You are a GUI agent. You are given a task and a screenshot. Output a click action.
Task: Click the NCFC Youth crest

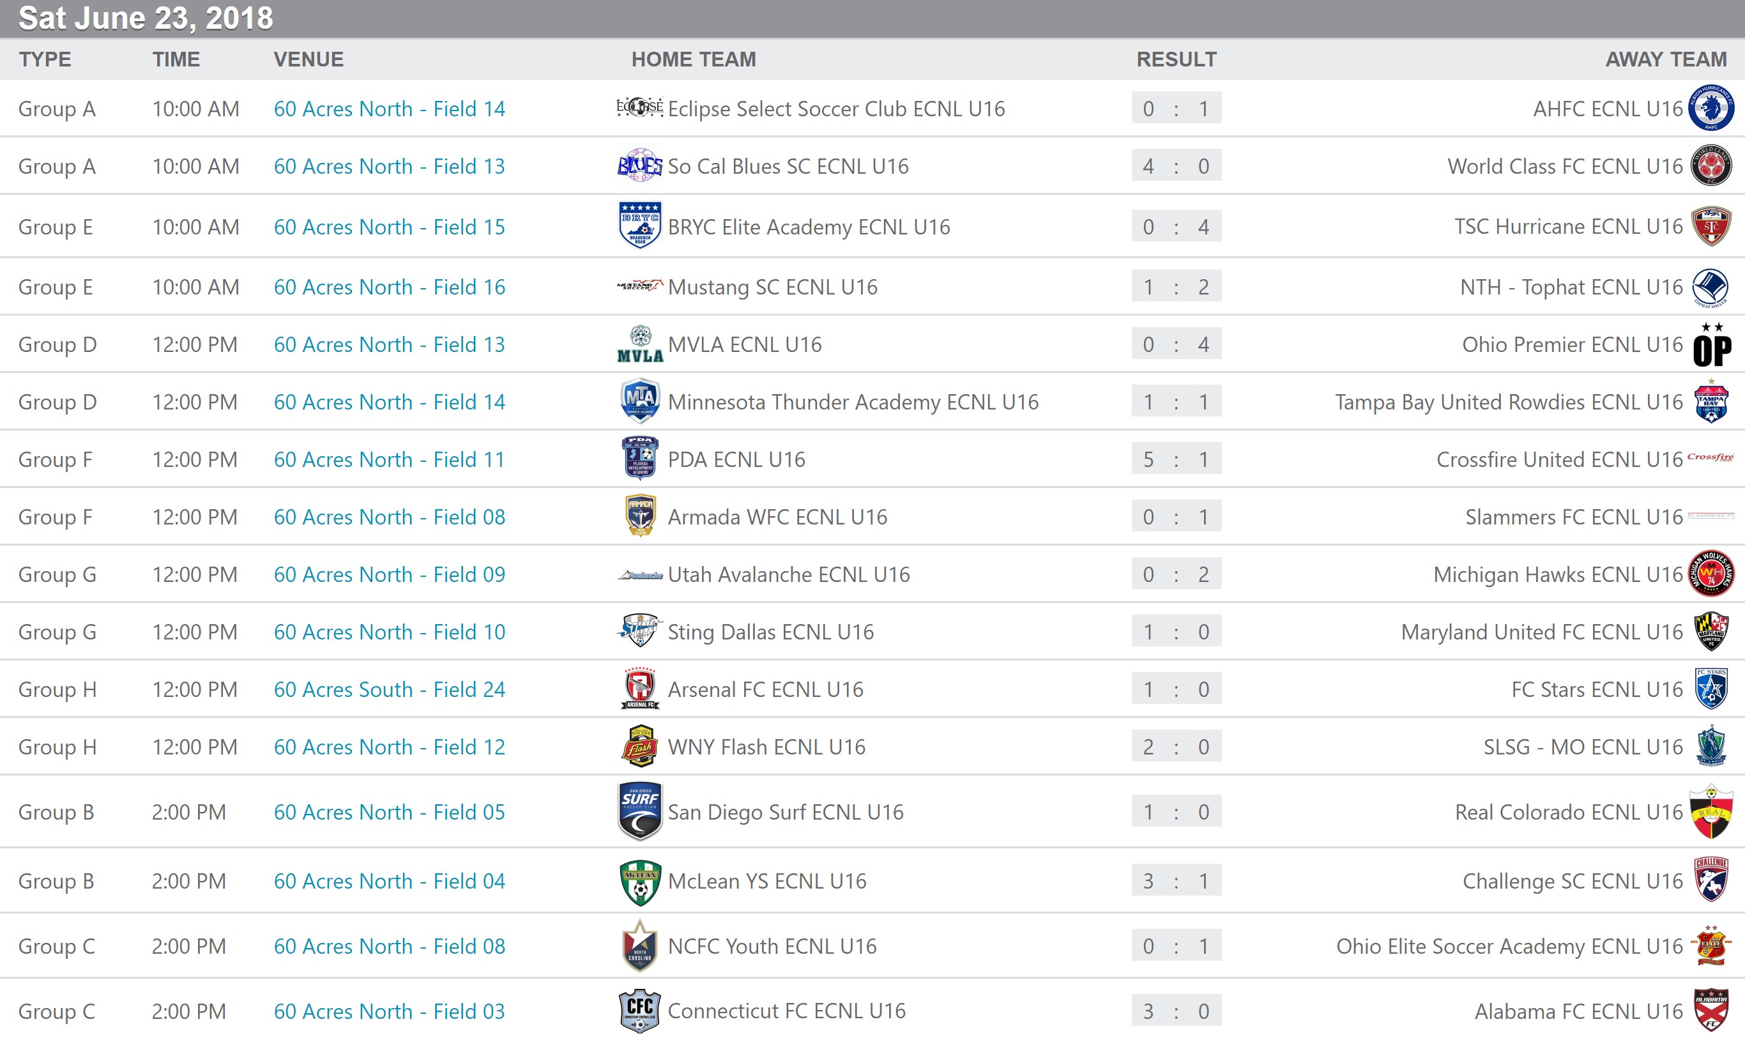[x=639, y=945]
